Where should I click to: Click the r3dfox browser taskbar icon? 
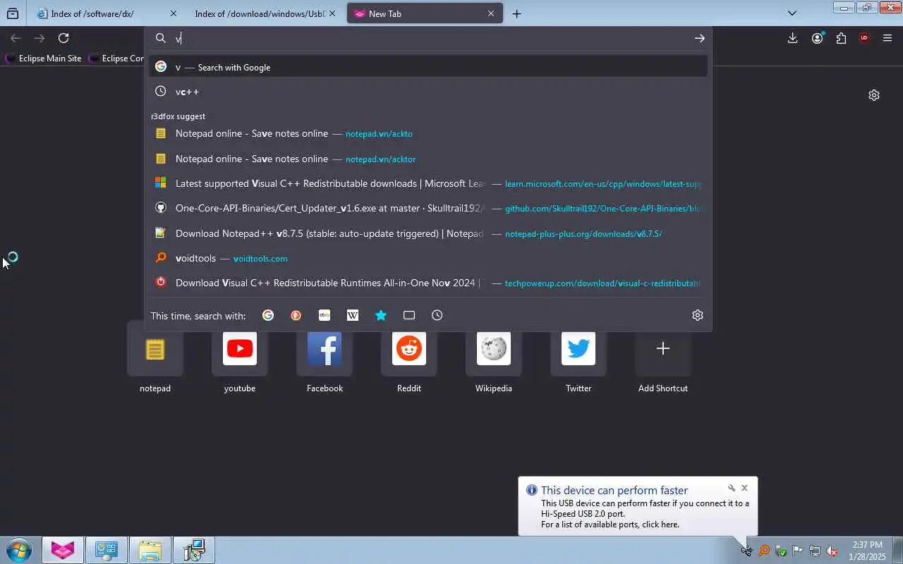coord(63,550)
